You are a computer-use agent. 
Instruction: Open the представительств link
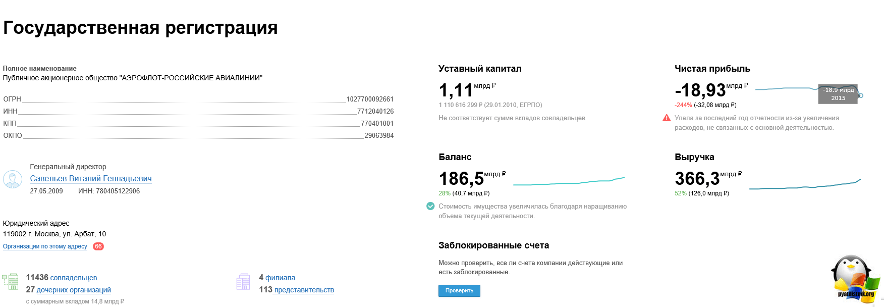pyautogui.click(x=304, y=290)
